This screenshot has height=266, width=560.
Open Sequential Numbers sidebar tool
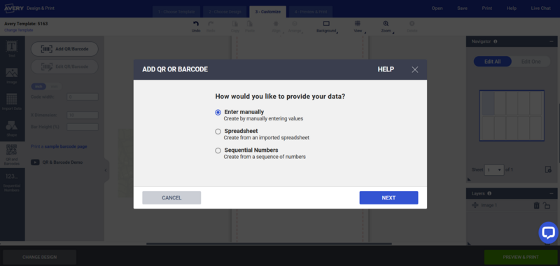click(x=12, y=182)
